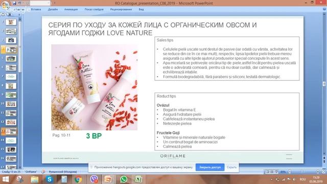Select slide 2 thumbnail
The width and height of the screenshot is (327, 184).
pyautogui.click(x=11, y=31)
